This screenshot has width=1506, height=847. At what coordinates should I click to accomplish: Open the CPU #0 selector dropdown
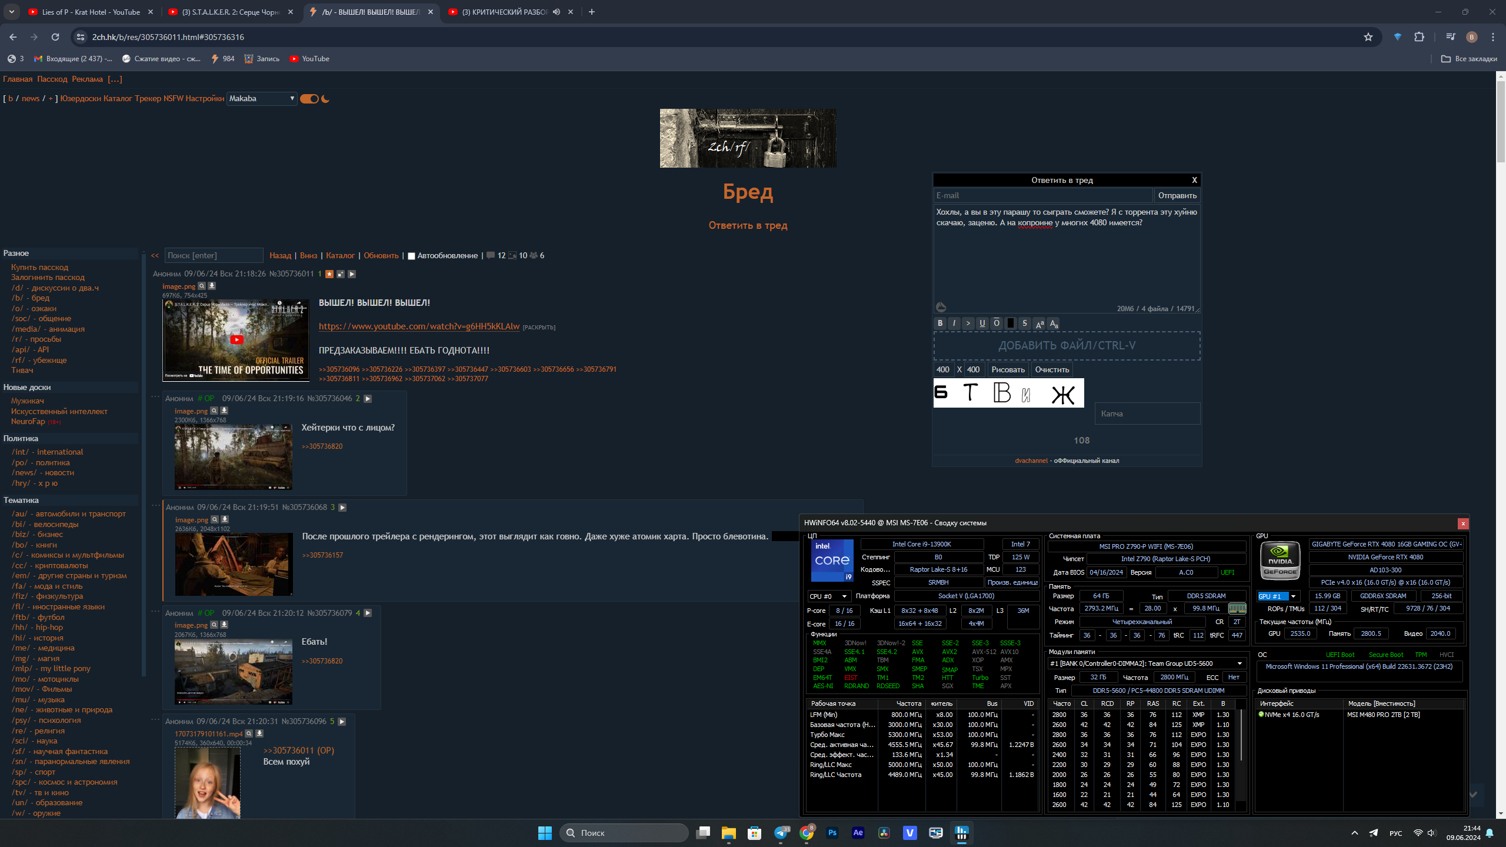click(x=828, y=596)
